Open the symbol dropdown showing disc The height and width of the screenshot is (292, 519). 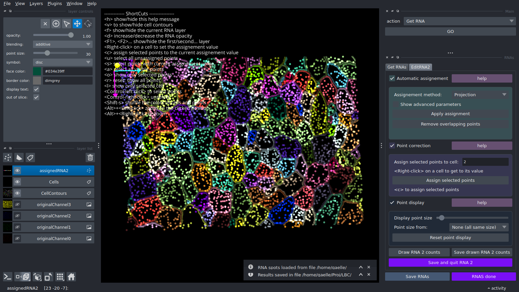[x=63, y=62]
